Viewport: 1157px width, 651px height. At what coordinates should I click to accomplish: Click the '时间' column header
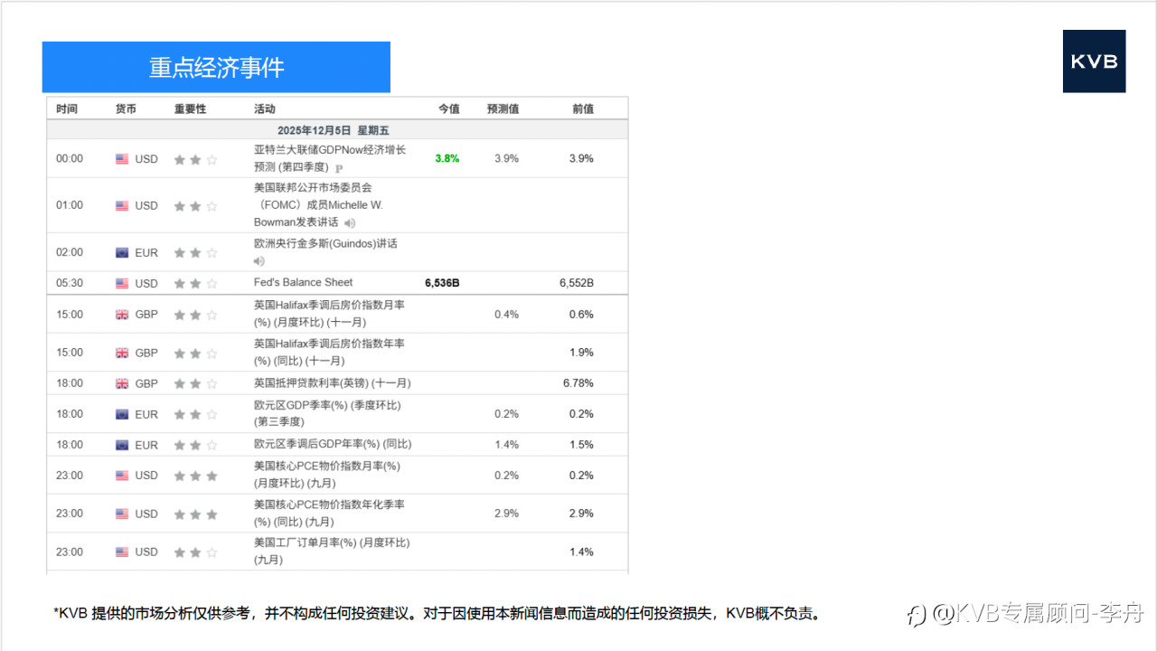pyautogui.click(x=67, y=108)
